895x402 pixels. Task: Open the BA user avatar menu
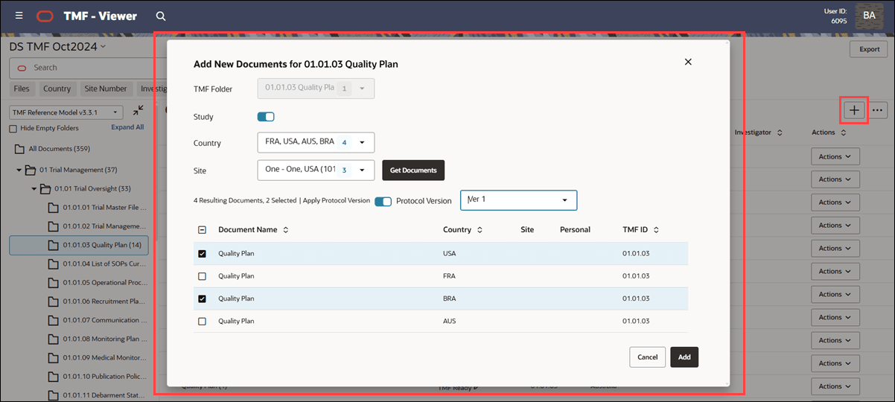869,16
